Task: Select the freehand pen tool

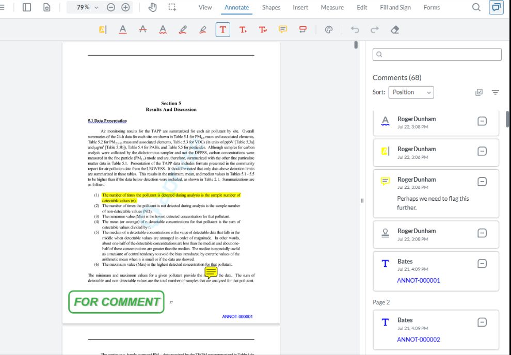Action: (183, 29)
